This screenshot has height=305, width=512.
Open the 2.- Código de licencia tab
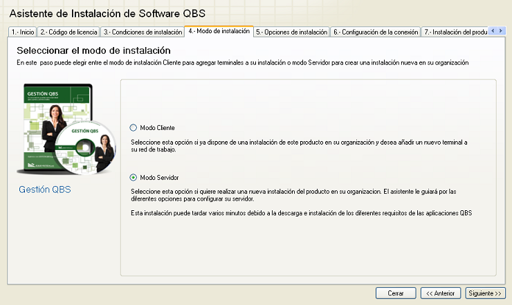pyautogui.click(x=68, y=32)
